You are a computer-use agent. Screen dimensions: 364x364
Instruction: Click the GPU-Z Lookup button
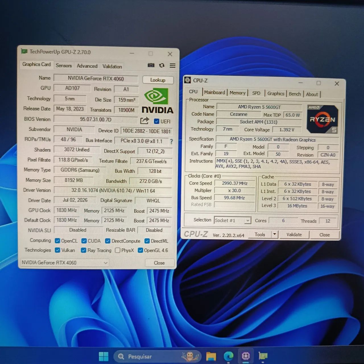coord(158,80)
